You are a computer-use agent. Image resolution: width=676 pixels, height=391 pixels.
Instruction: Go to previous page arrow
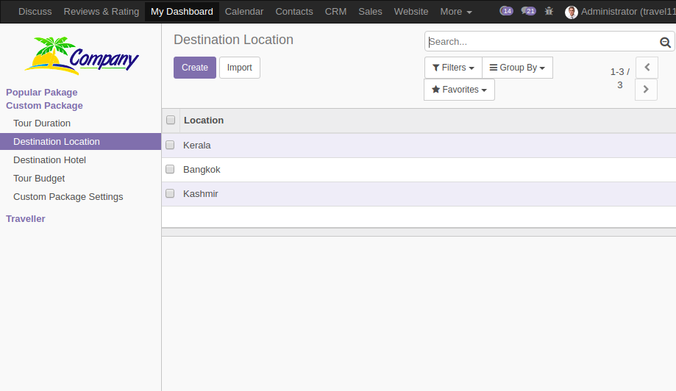click(647, 67)
